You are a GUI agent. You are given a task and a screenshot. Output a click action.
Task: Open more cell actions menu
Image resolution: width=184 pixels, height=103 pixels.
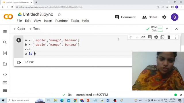tap(175, 37)
